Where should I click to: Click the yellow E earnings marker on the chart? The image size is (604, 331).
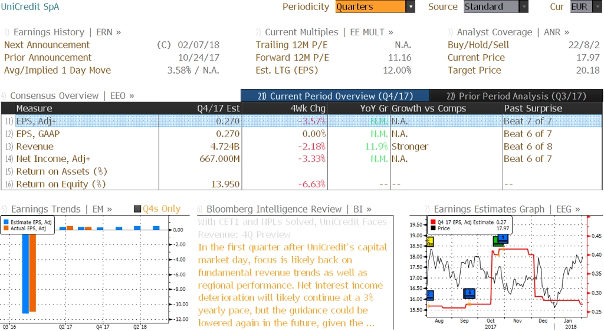[x=430, y=242]
